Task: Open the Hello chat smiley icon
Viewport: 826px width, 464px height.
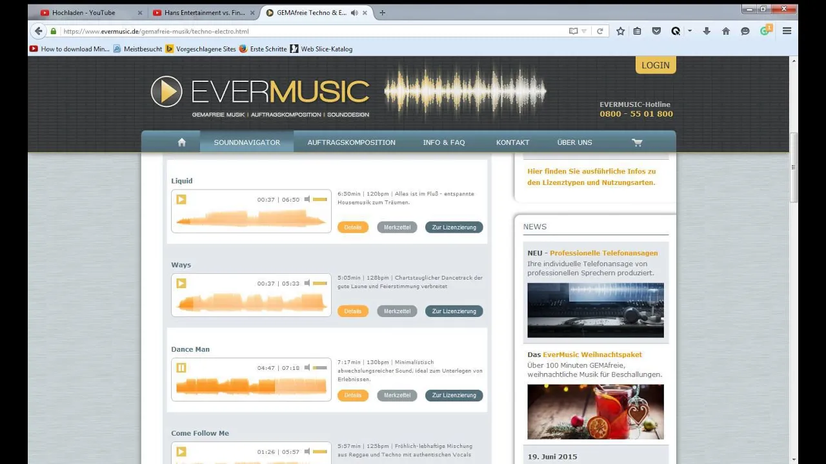Action: [x=745, y=31]
